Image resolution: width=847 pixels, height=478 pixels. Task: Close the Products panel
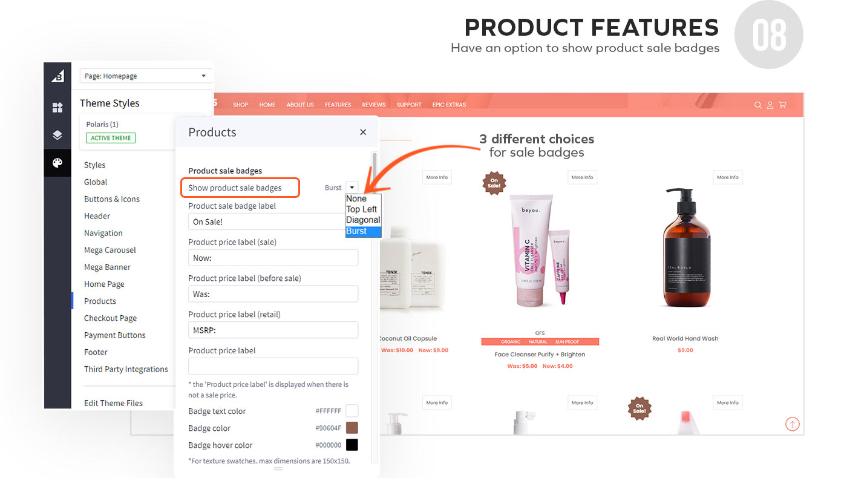coord(363,132)
